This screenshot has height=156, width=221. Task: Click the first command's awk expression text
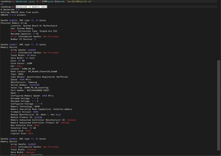click(x=79, y=1)
